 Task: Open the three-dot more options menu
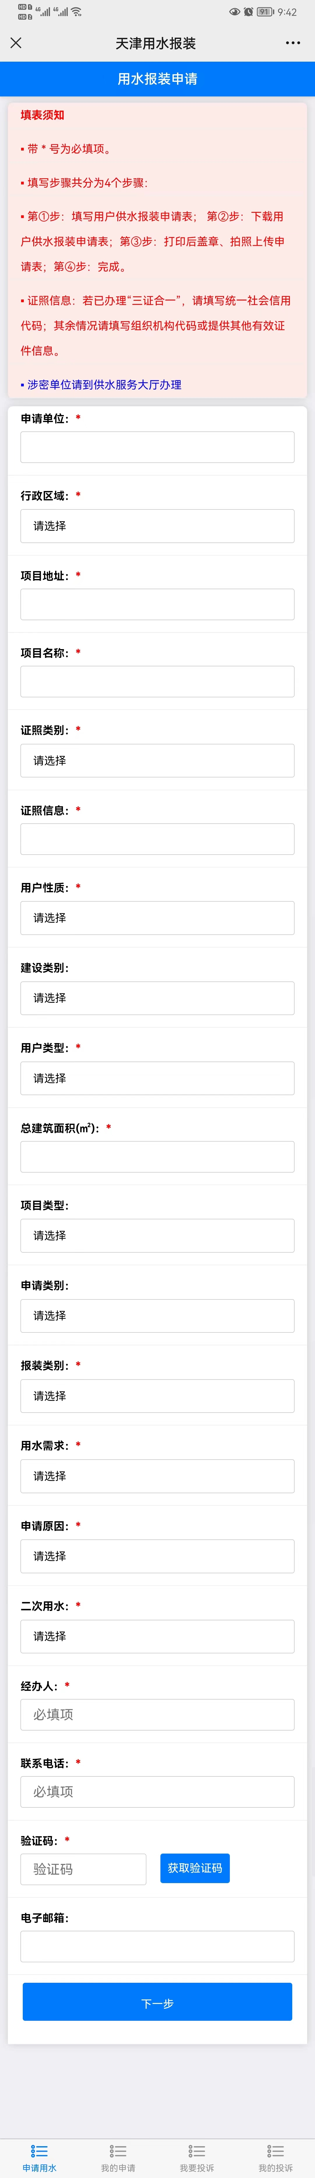293,43
